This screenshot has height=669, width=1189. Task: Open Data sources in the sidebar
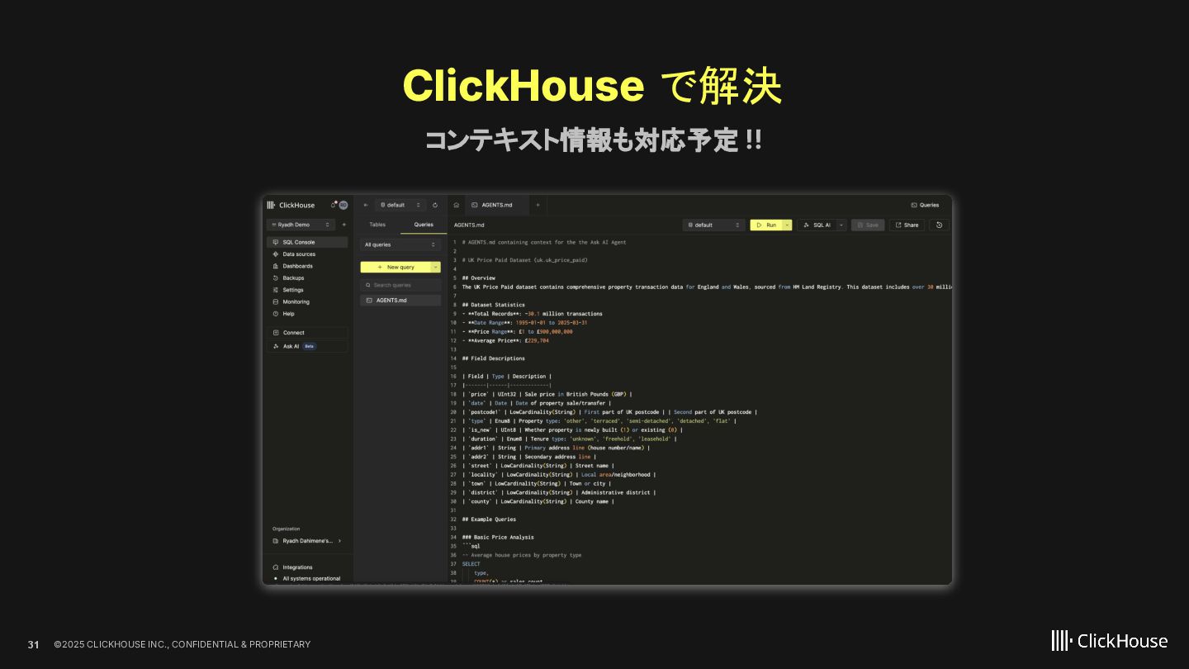(307, 254)
